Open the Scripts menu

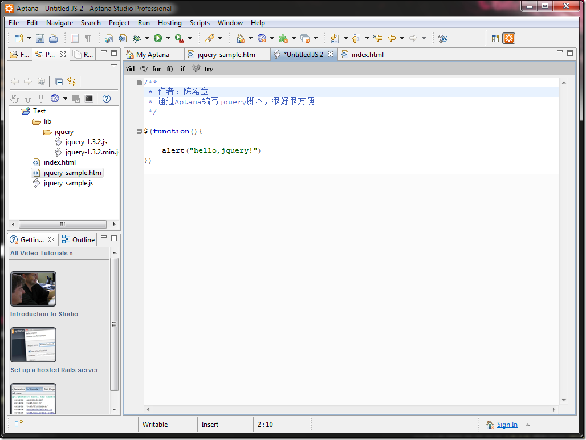click(x=200, y=23)
